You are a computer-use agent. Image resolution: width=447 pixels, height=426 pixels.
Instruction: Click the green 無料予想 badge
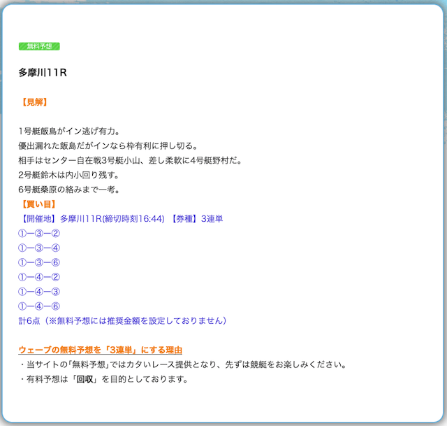(39, 46)
